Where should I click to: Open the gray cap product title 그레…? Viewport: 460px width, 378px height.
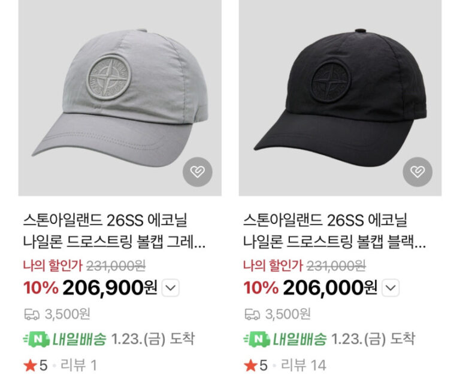114,232
